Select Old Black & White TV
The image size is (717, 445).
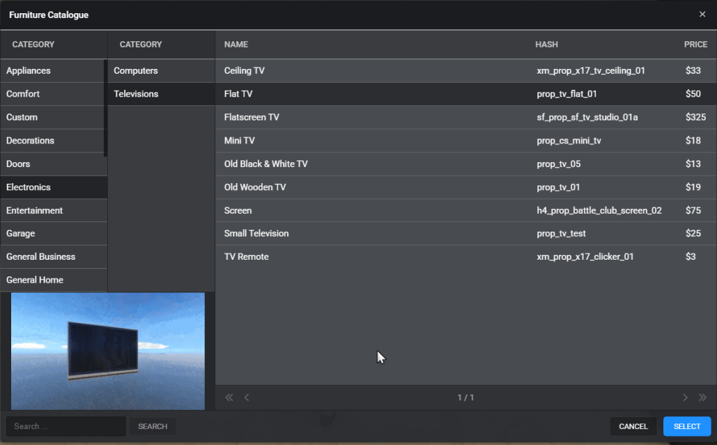[x=466, y=164]
